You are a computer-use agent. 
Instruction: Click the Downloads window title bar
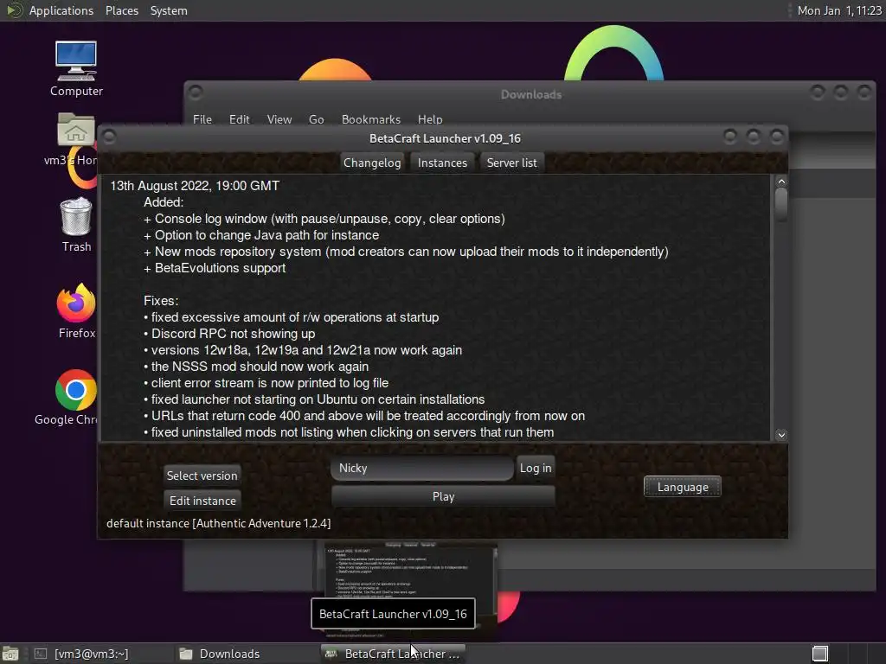(x=531, y=94)
